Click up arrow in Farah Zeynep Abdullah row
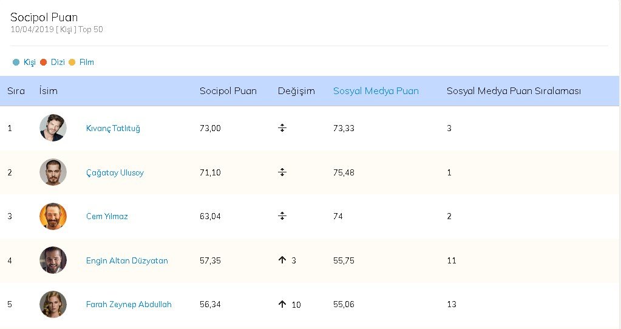The image size is (621, 329). pyautogui.click(x=282, y=304)
